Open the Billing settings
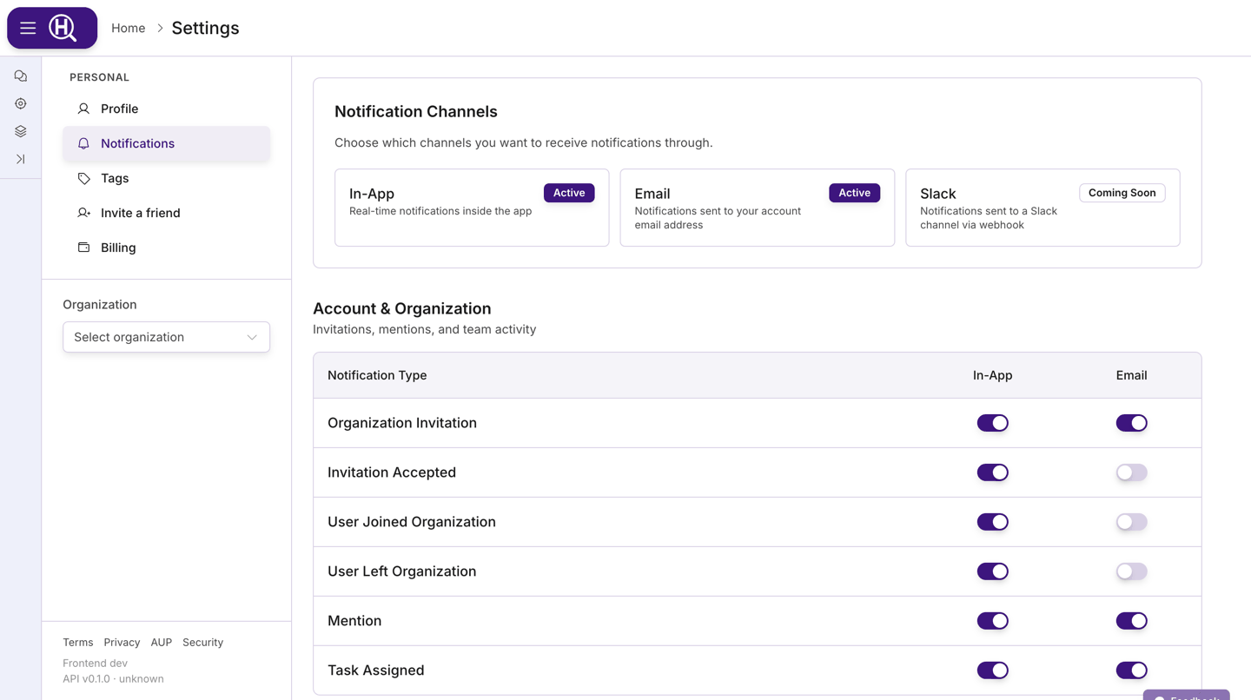Viewport: 1251px width, 700px height. click(x=166, y=248)
